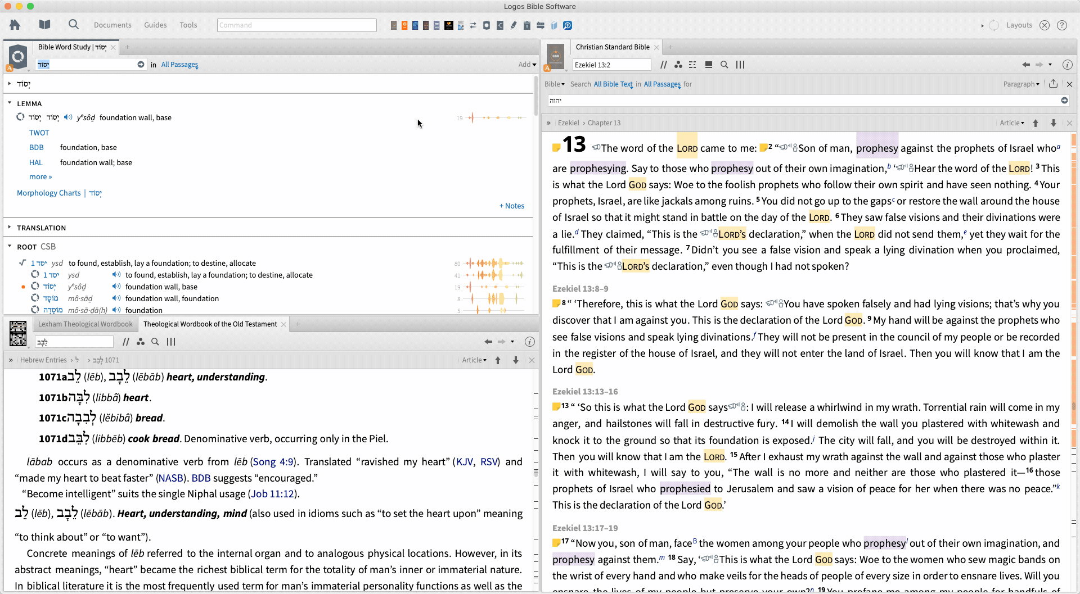
Task: Open the Tools menu
Action: pyautogui.click(x=188, y=25)
